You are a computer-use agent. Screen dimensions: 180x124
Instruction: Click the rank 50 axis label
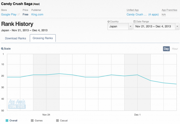point(3,111)
